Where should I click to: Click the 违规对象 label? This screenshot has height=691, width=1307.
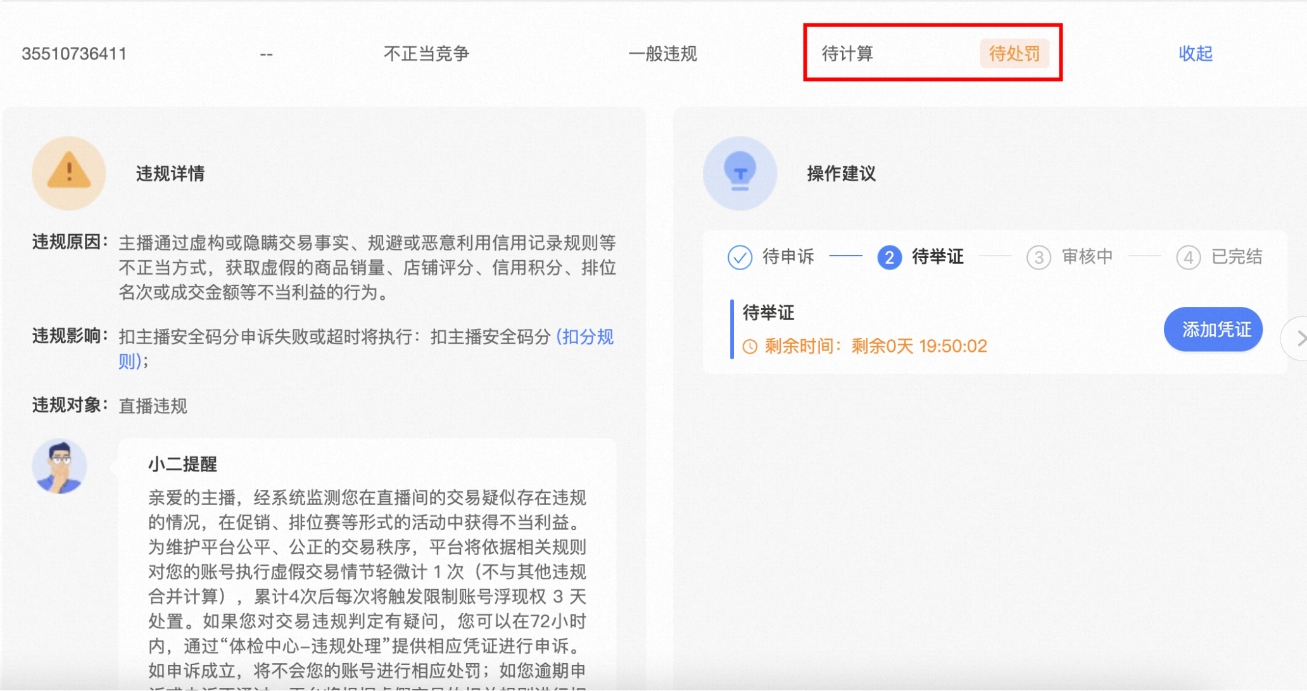pyautogui.click(x=70, y=406)
